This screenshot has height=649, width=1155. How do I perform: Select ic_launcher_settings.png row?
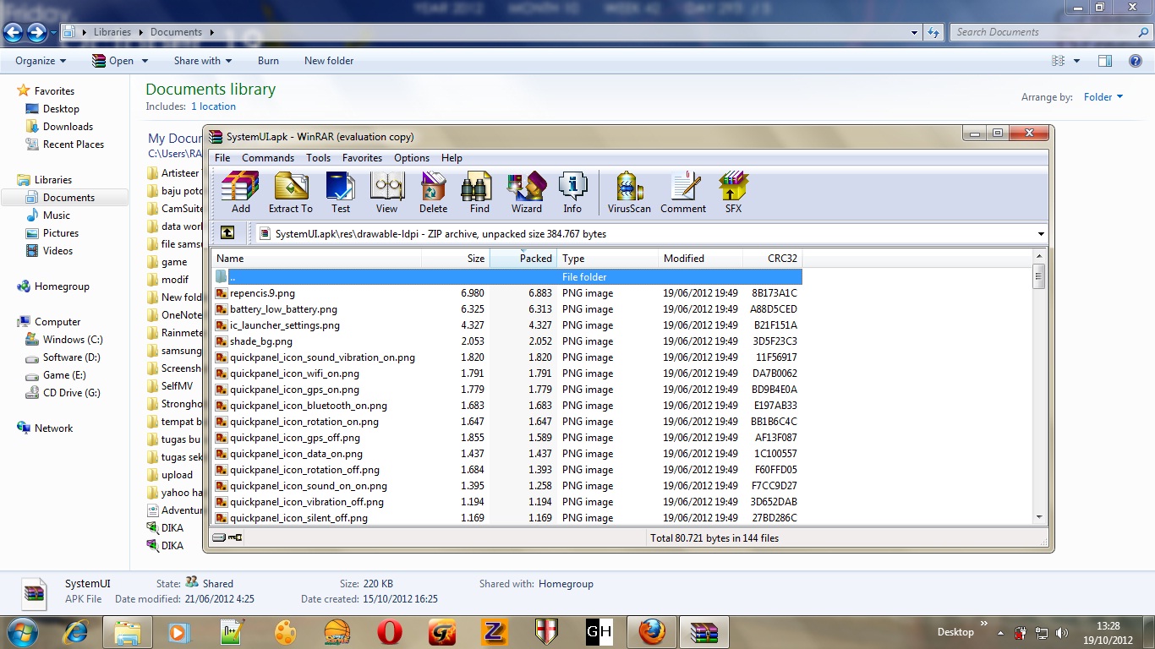pyautogui.click(x=506, y=325)
